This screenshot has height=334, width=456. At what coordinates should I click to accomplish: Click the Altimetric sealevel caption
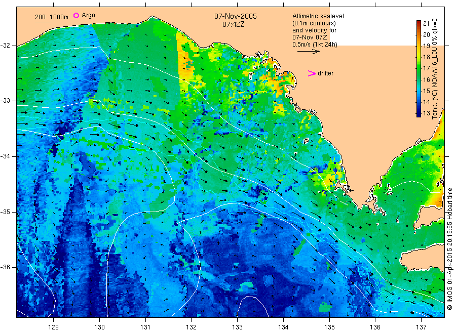click(x=318, y=16)
